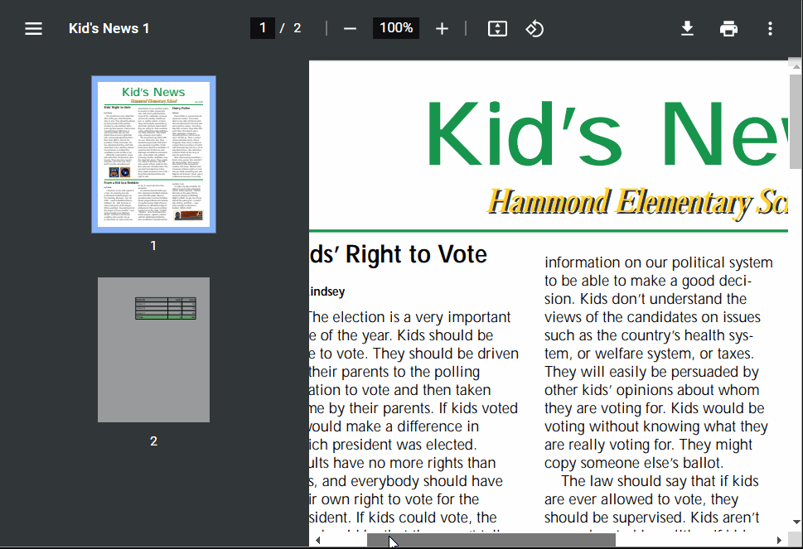803x549 pixels.
Task: Zoom in on the document
Action: [x=442, y=28]
